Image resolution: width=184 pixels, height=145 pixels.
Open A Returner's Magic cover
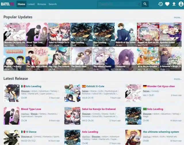(x=170, y=59)
